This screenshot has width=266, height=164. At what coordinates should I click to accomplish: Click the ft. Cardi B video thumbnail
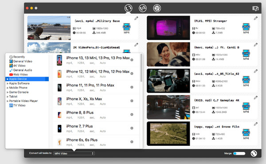[168, 54]
